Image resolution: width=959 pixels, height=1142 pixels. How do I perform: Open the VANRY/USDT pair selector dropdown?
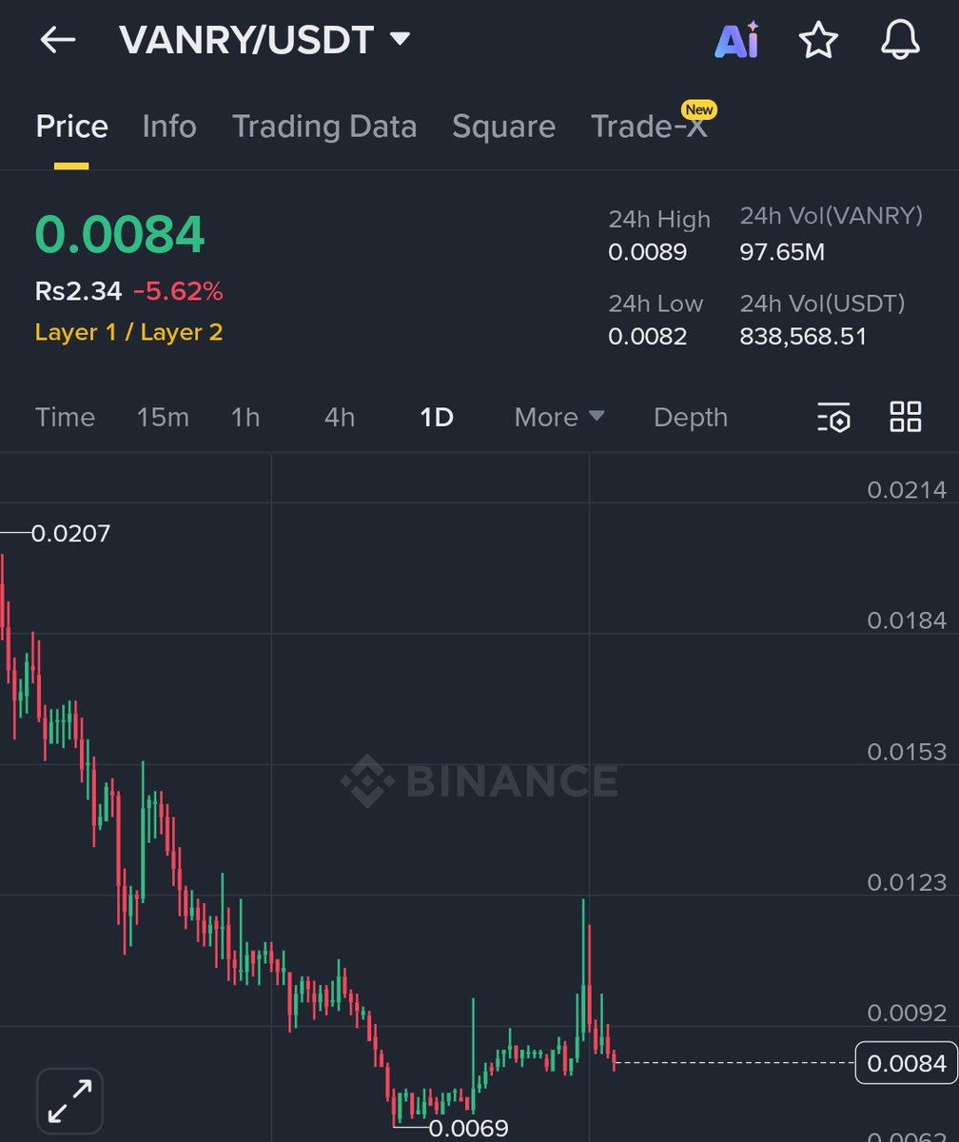265,40
